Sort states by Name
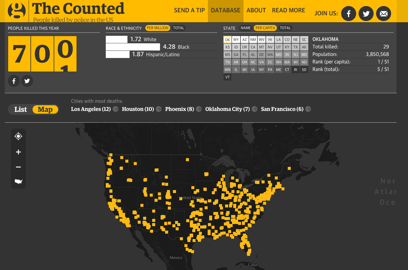The height and width of the screenshot is (270, 408). [246, 28]
